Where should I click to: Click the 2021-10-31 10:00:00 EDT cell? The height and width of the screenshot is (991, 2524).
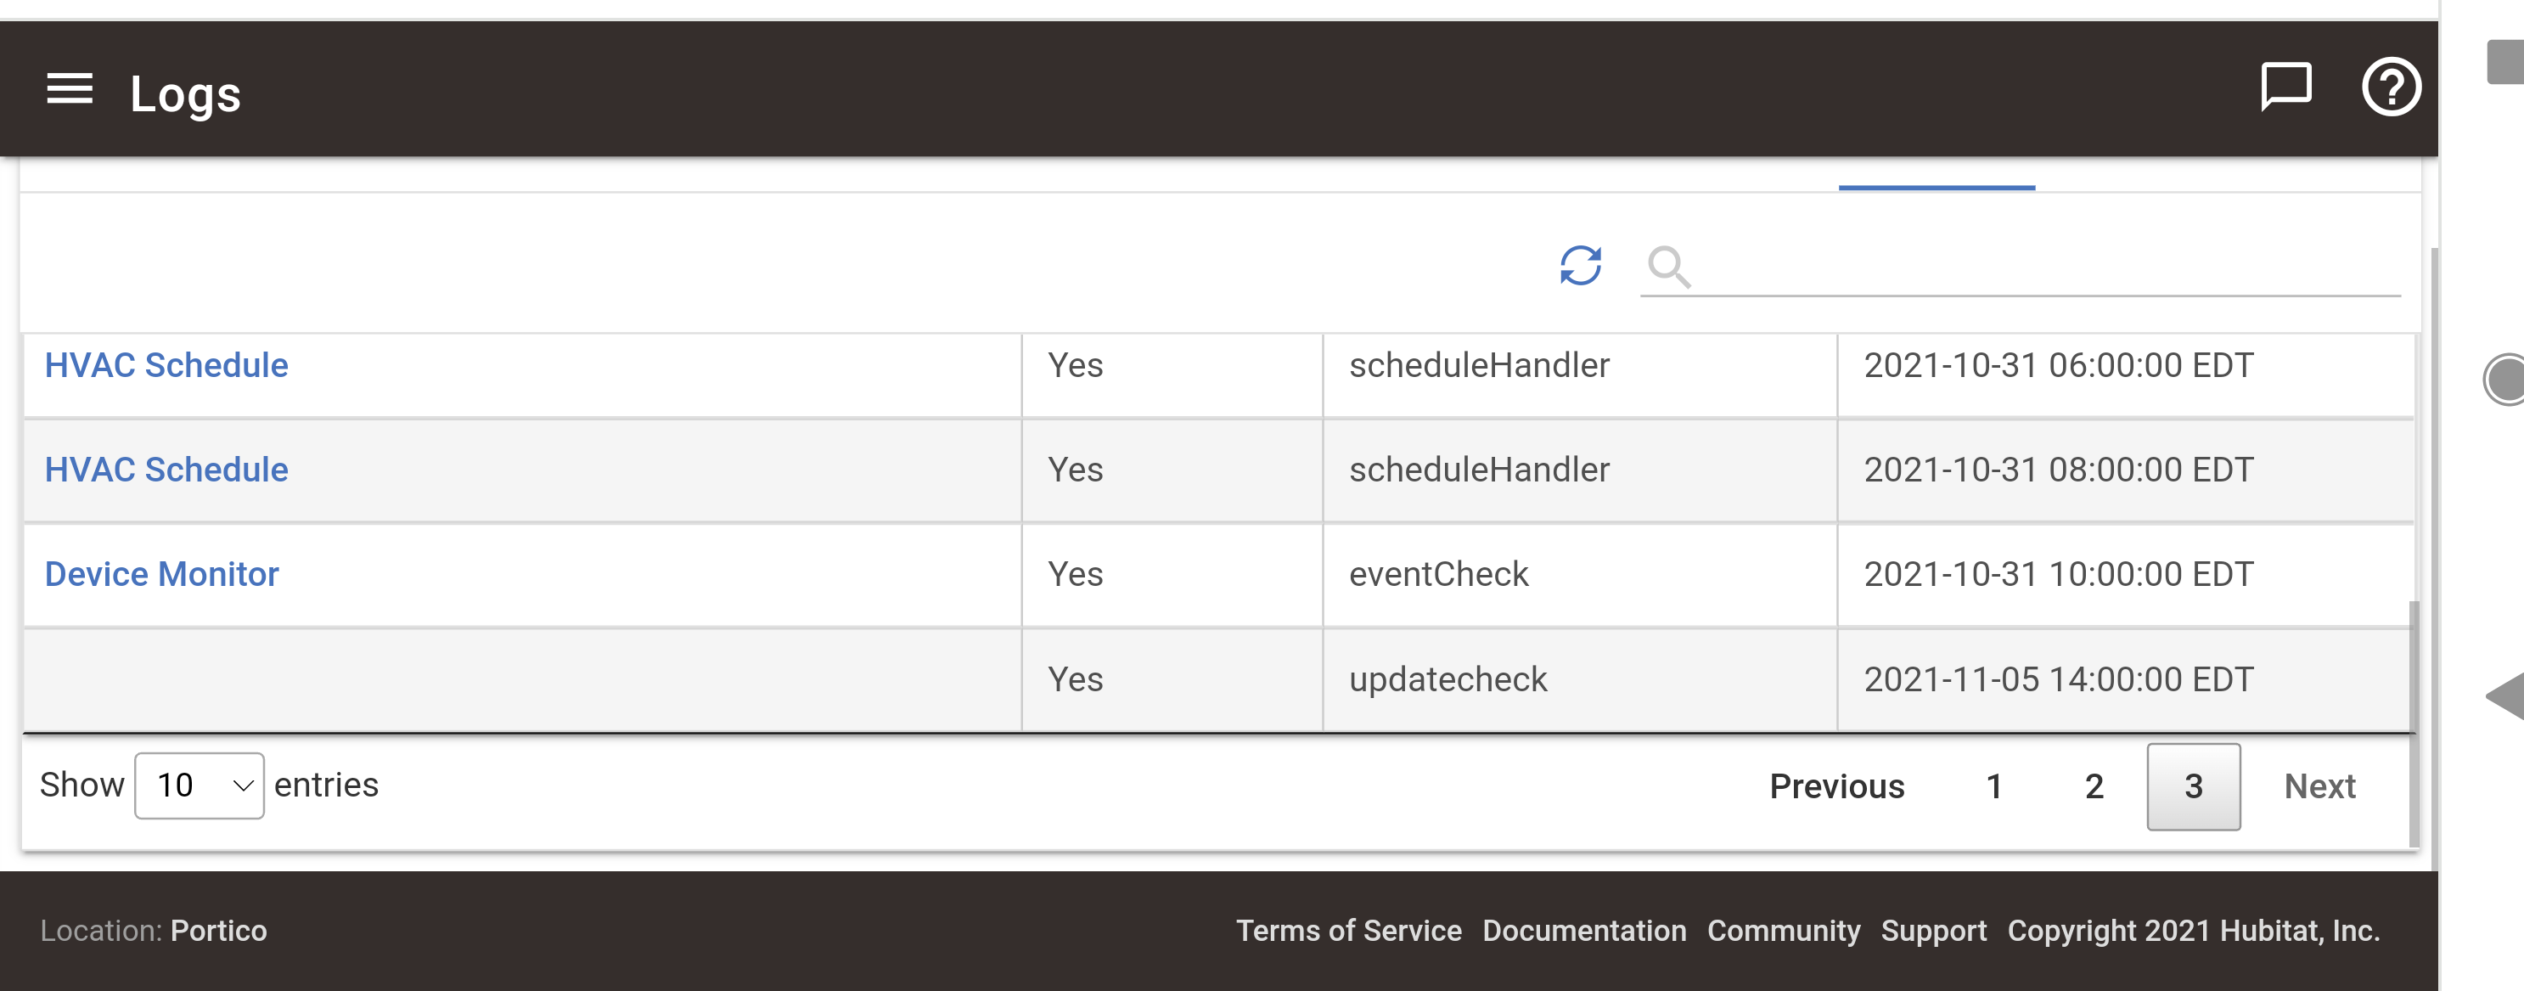point(2124,574)
